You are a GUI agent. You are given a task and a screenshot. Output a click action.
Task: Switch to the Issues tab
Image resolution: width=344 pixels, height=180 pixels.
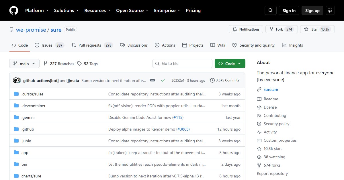[x=49, y=45]
